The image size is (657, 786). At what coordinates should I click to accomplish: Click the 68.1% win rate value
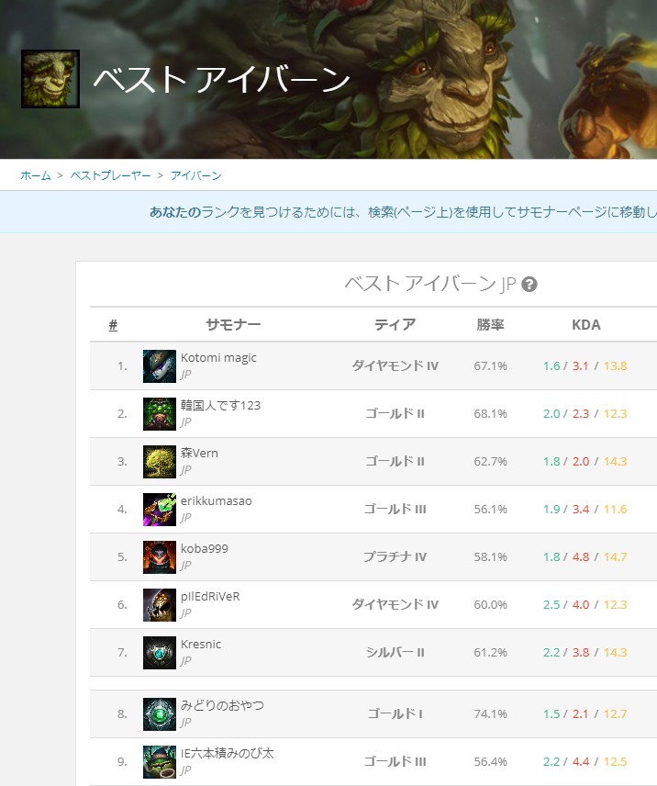coord(491,413)
